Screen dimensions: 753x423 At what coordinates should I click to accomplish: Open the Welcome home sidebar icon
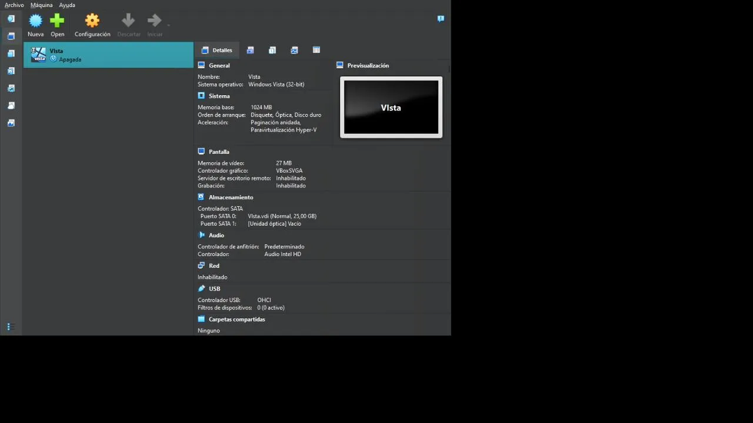click(11, 19)
